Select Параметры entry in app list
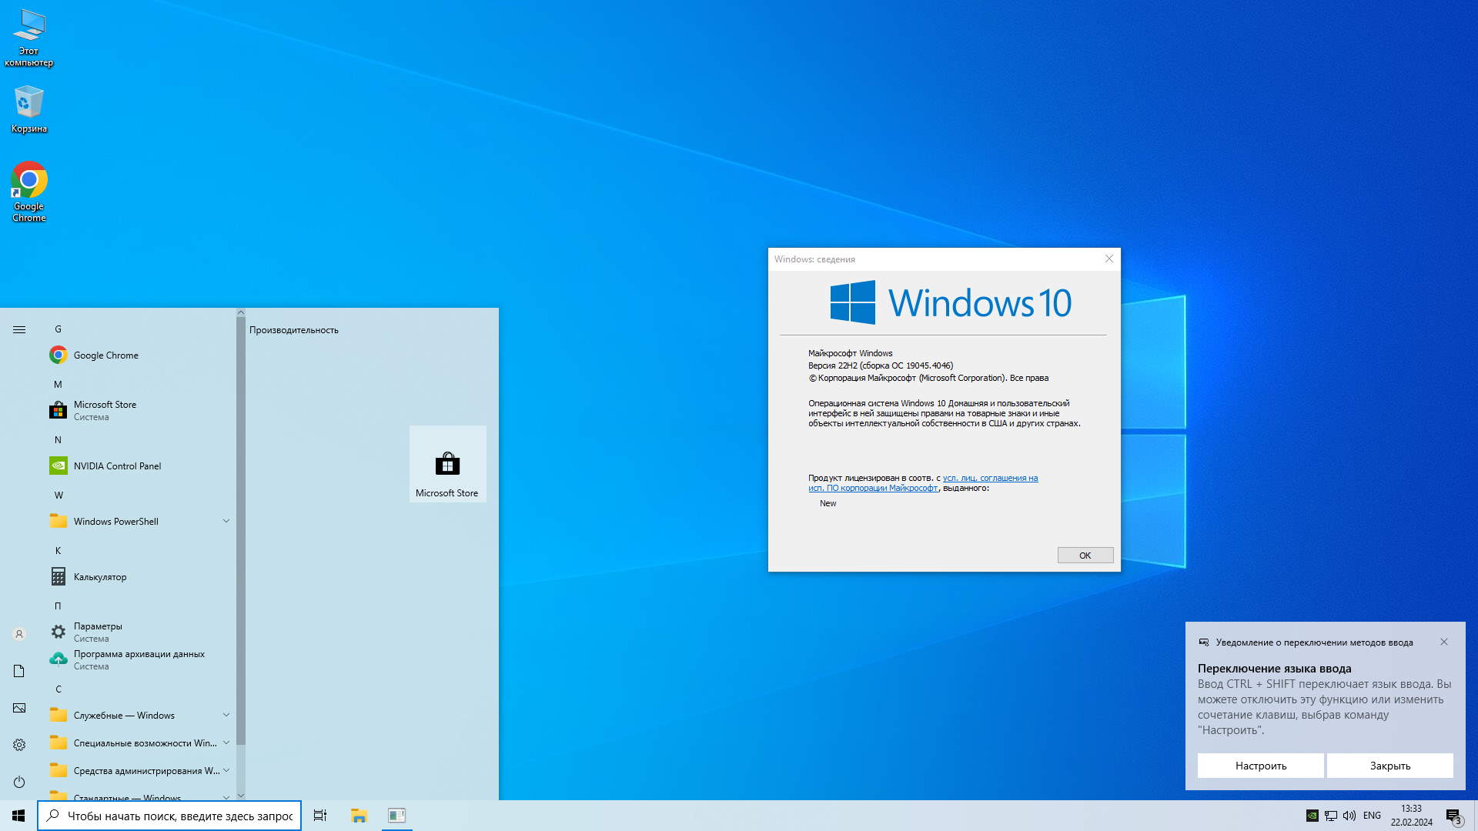 point(98,632)
